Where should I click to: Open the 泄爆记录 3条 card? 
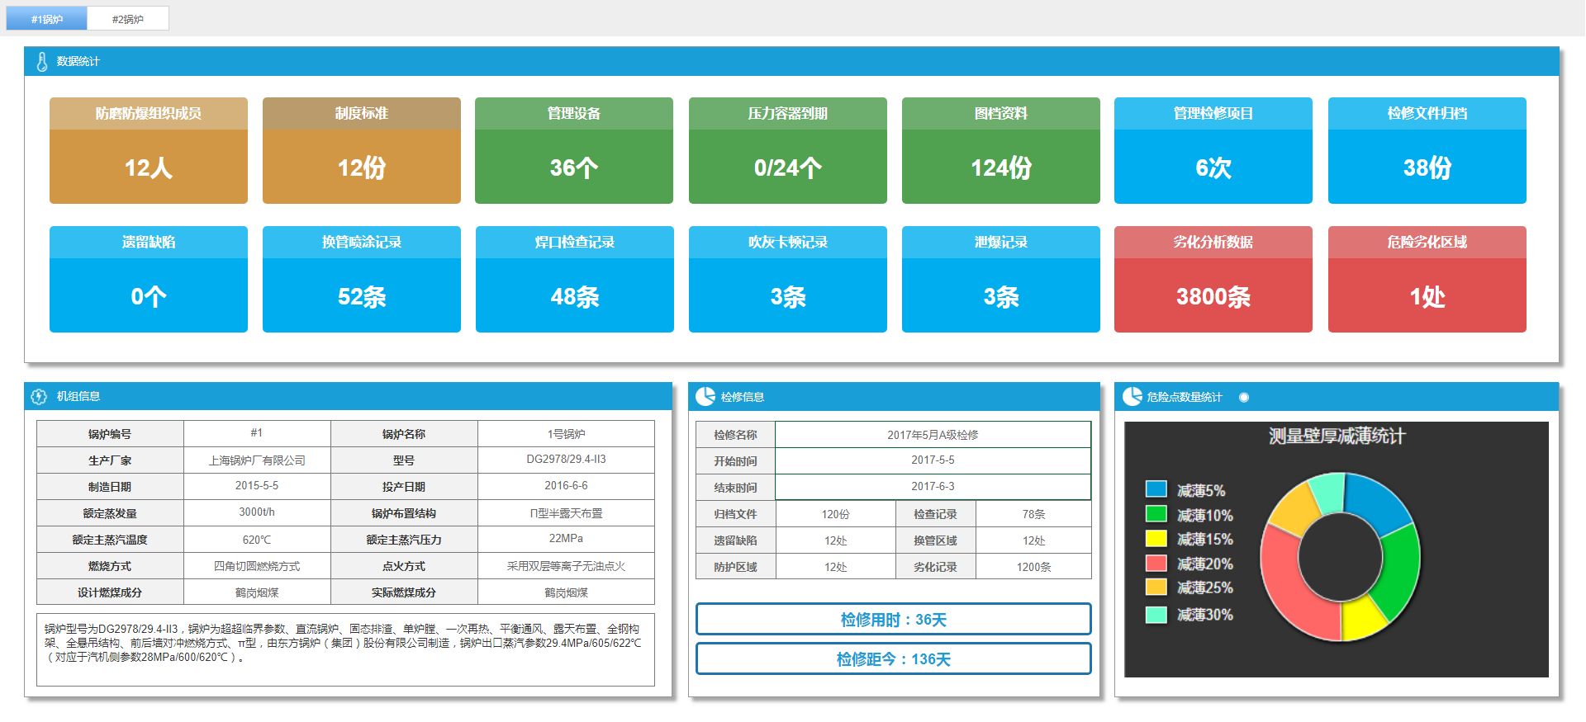point(1001,279)
